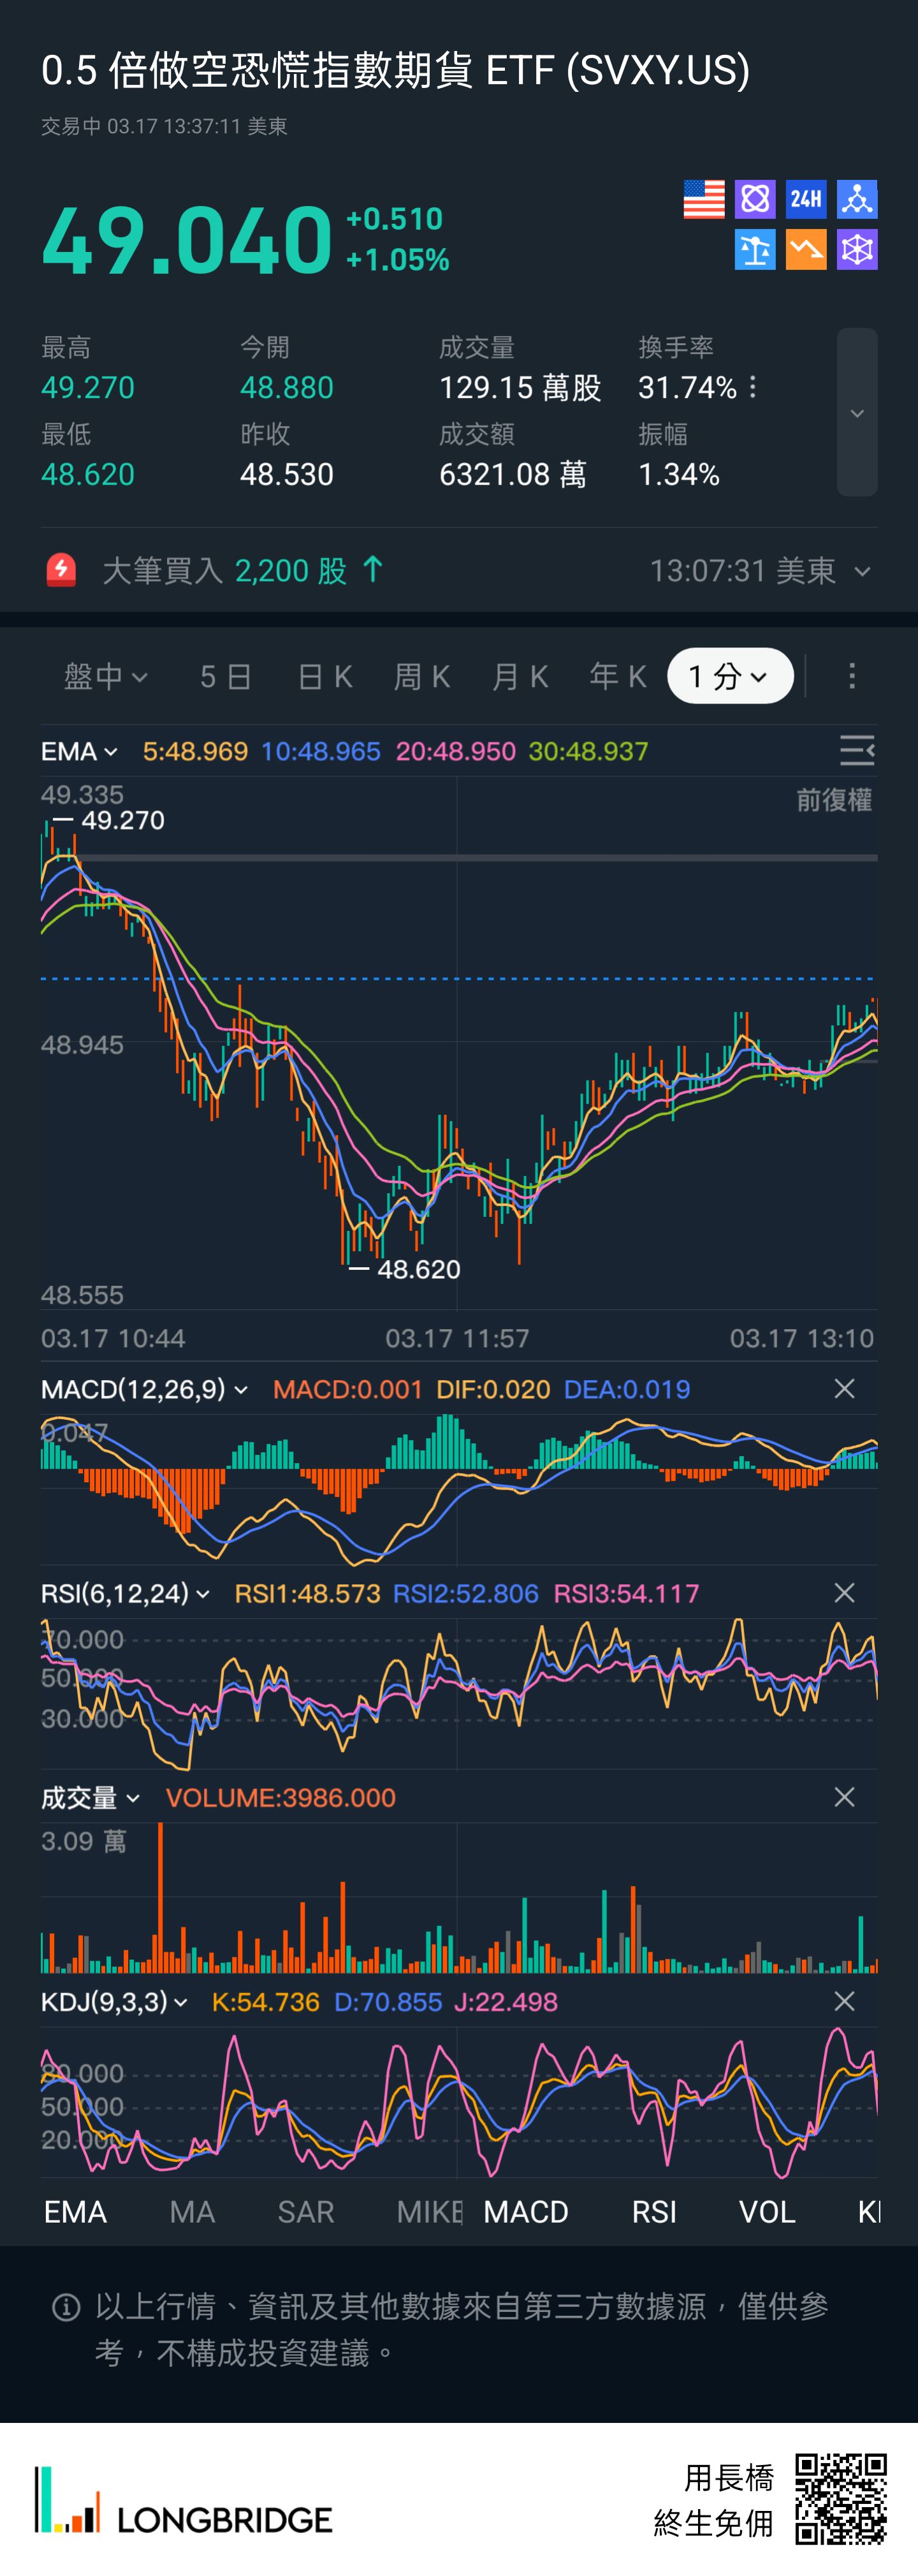Screen dimensions: 918x2576
Task: Open three-dot more options after 1分
Action: 852,677
